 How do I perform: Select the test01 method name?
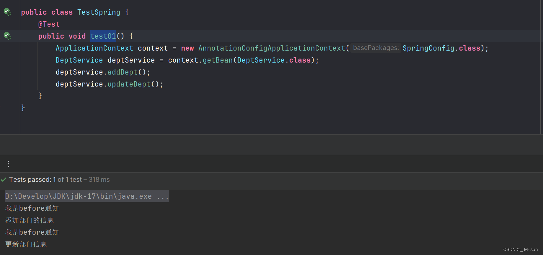(103, 36)
